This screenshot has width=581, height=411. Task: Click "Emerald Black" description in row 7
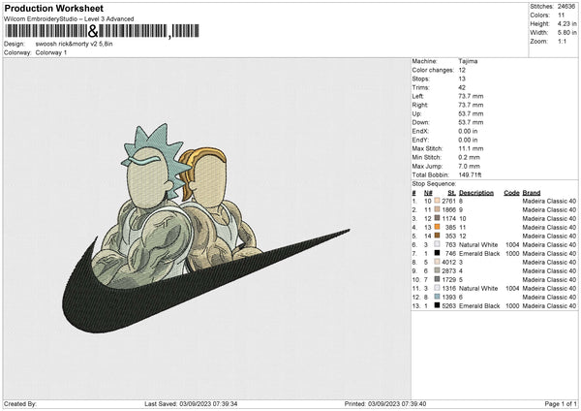point(479,253)
